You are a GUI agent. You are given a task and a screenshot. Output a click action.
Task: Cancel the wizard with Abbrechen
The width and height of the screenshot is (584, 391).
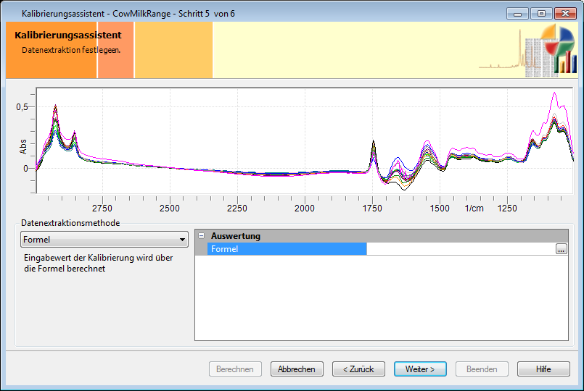point(297,369)
